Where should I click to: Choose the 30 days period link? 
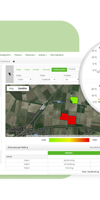click(x=36, y=70)
